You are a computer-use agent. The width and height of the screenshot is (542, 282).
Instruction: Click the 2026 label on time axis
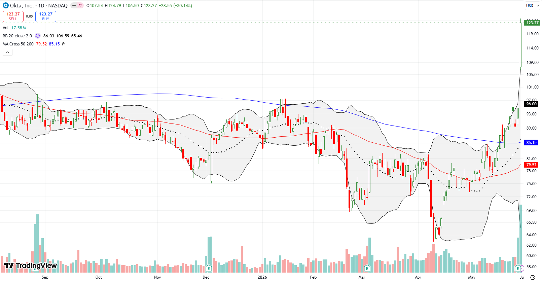pos(262,277)
